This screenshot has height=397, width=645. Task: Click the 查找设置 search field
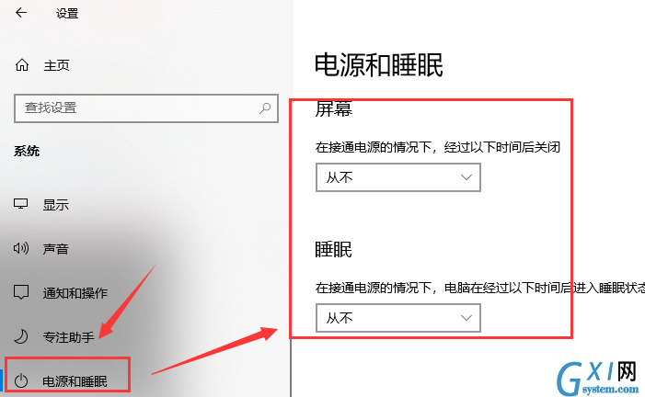pos(146,108)
